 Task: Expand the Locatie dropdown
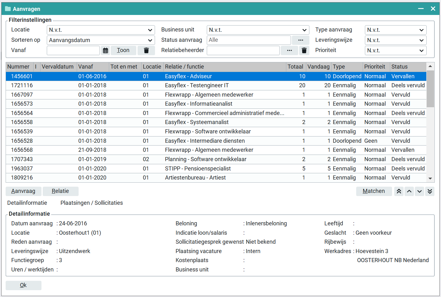(101, 30)
